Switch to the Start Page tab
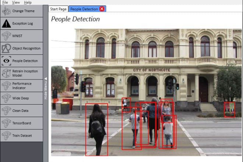Image resolution: width=243 pixels, height=162 pixels. 58,8
